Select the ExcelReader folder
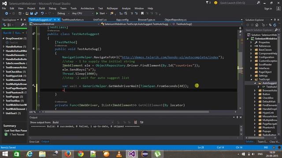Viewport: 282px width, 158px height. coord(265,65)
